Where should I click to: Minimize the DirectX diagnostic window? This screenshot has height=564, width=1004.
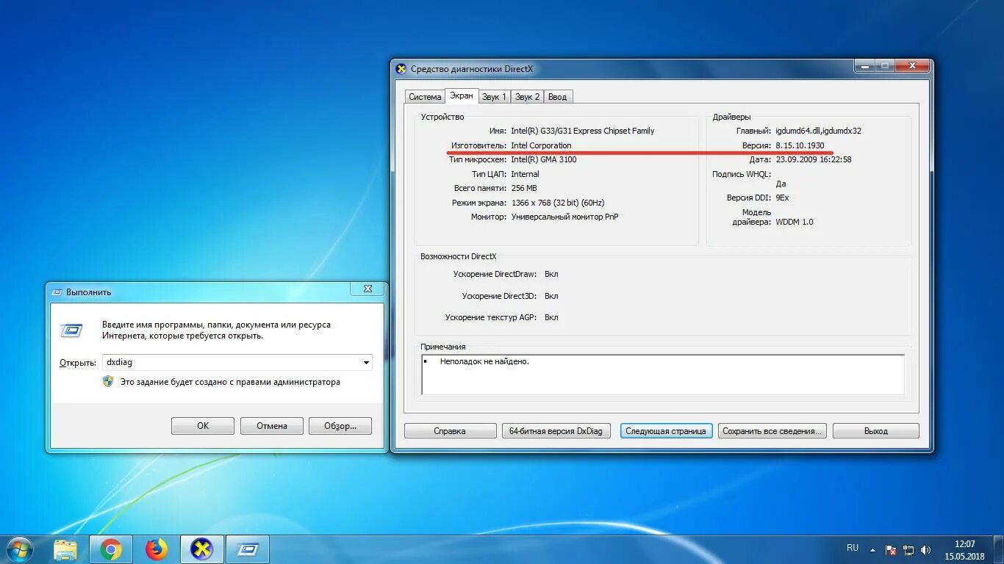(864, 65)
